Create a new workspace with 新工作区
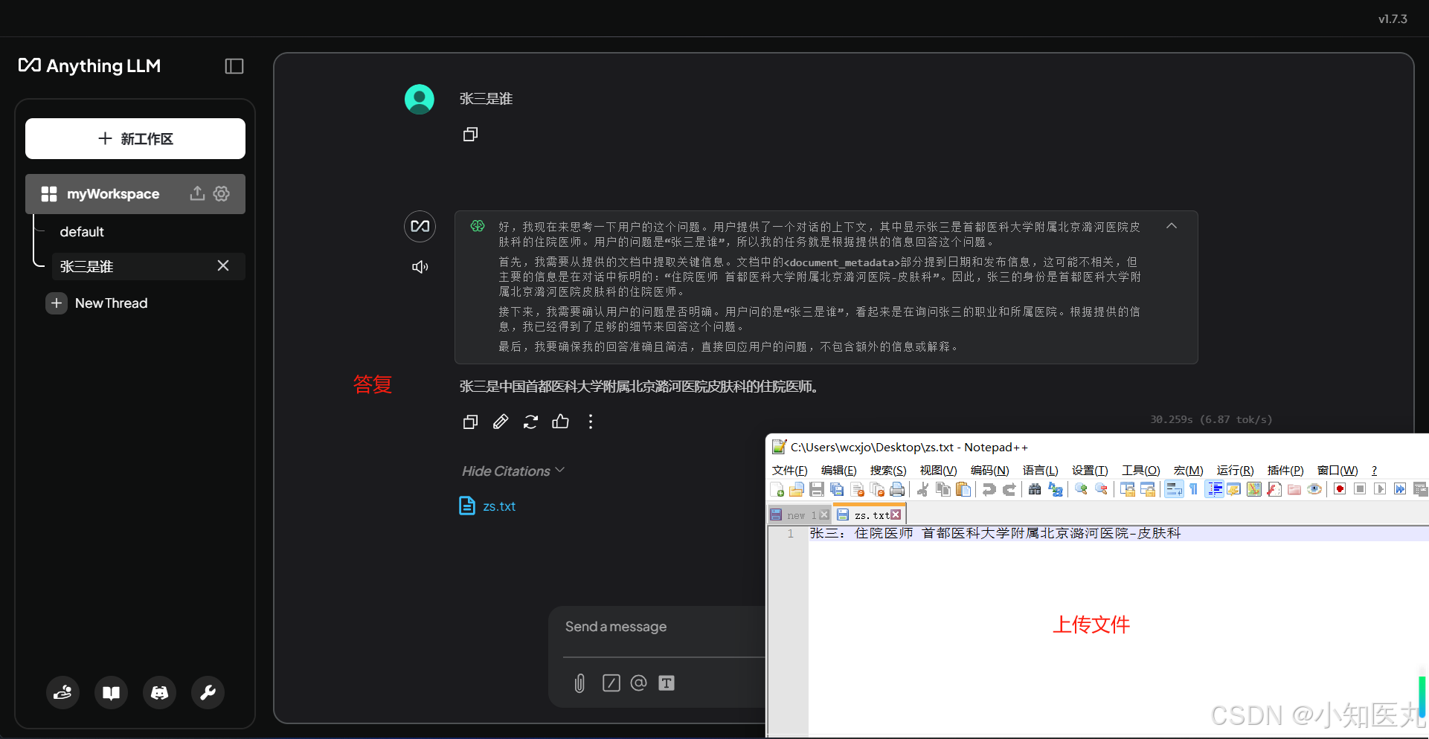 click(135, 138)
